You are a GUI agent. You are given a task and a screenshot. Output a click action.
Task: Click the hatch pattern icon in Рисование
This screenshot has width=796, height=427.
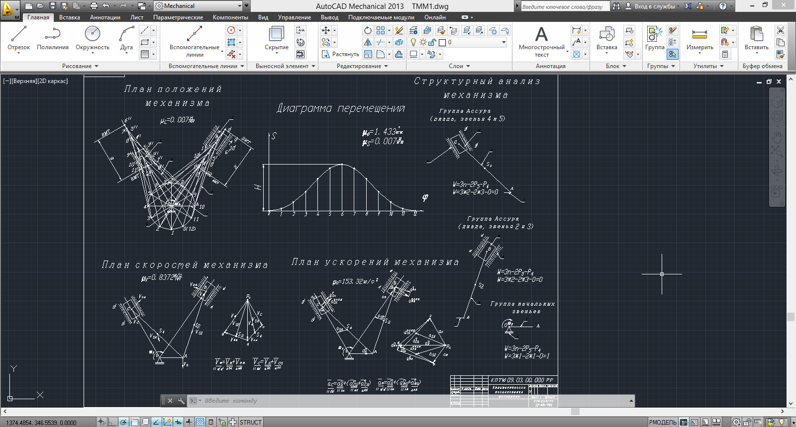(145, 54)
